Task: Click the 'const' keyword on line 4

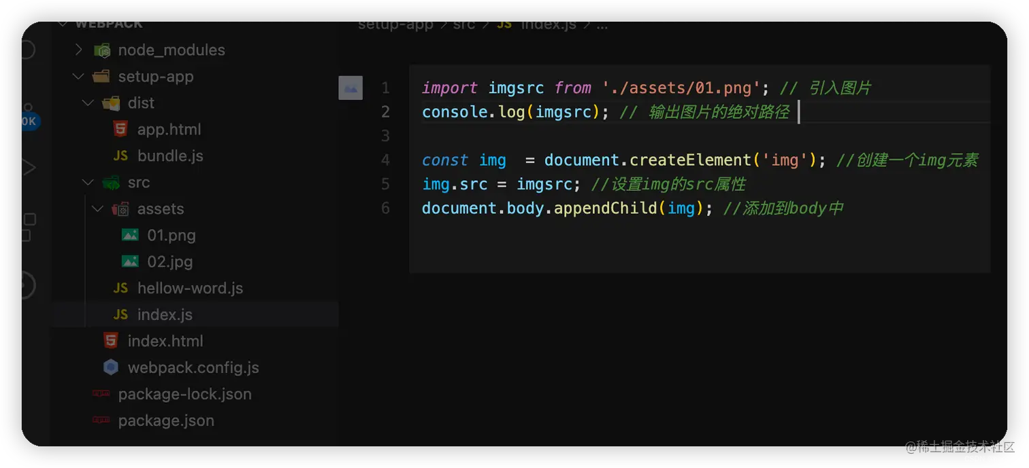Action: (445, 160)
